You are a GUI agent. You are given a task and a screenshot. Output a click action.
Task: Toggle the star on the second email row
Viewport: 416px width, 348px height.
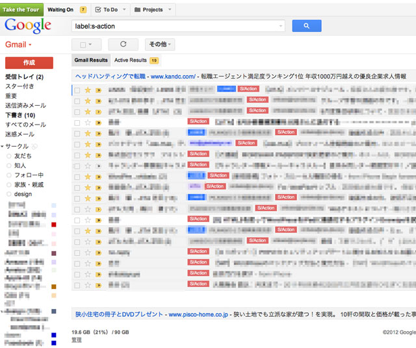pyautogui.click(x=88, y=101)
